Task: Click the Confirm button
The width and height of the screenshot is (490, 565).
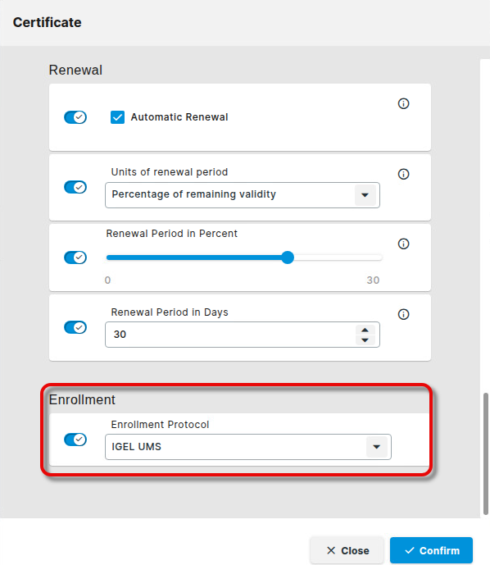Action: pos(431,550)
